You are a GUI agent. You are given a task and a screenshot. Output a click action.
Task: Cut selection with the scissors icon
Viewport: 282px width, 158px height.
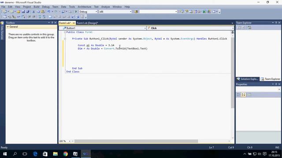click(33, 12)
